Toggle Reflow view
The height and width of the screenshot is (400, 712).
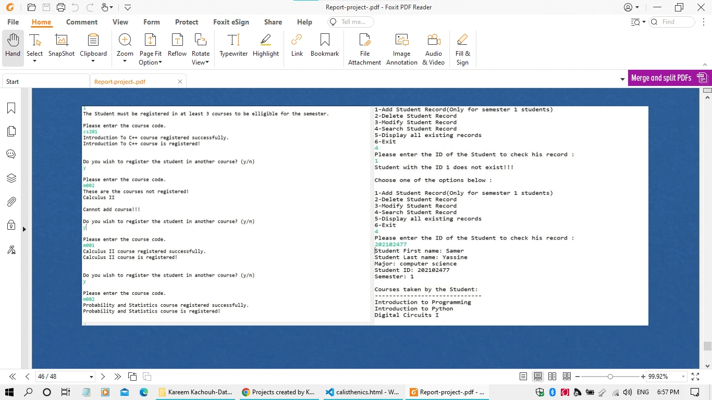tap(177, 45)
